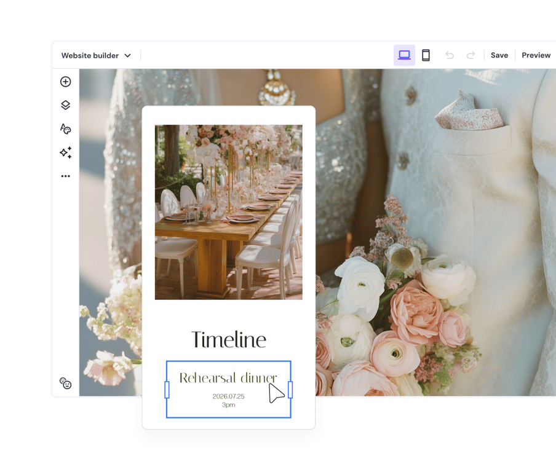556x472 pixels.
Task: Open the more options ellipsis menu
Action: 65,176
